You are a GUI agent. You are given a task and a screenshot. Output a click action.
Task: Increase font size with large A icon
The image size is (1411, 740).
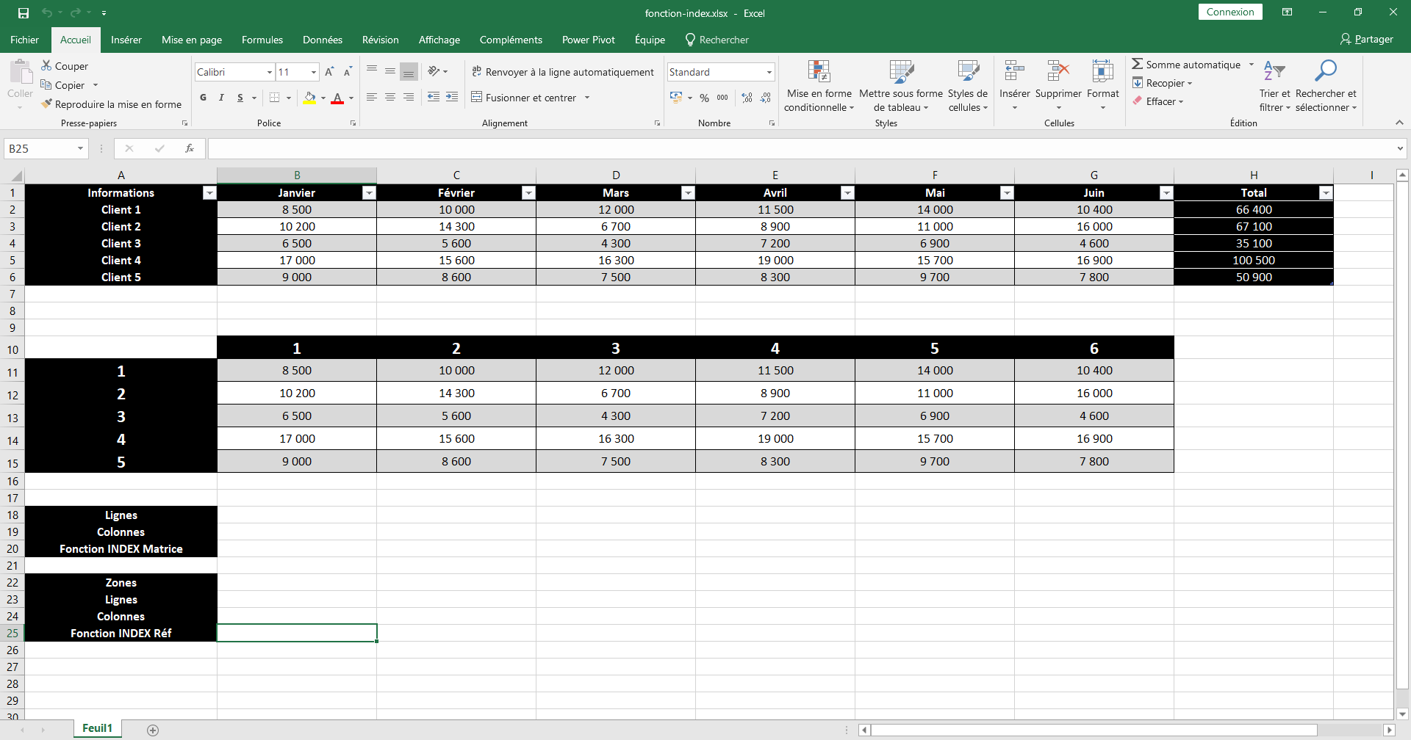point(329,72)
